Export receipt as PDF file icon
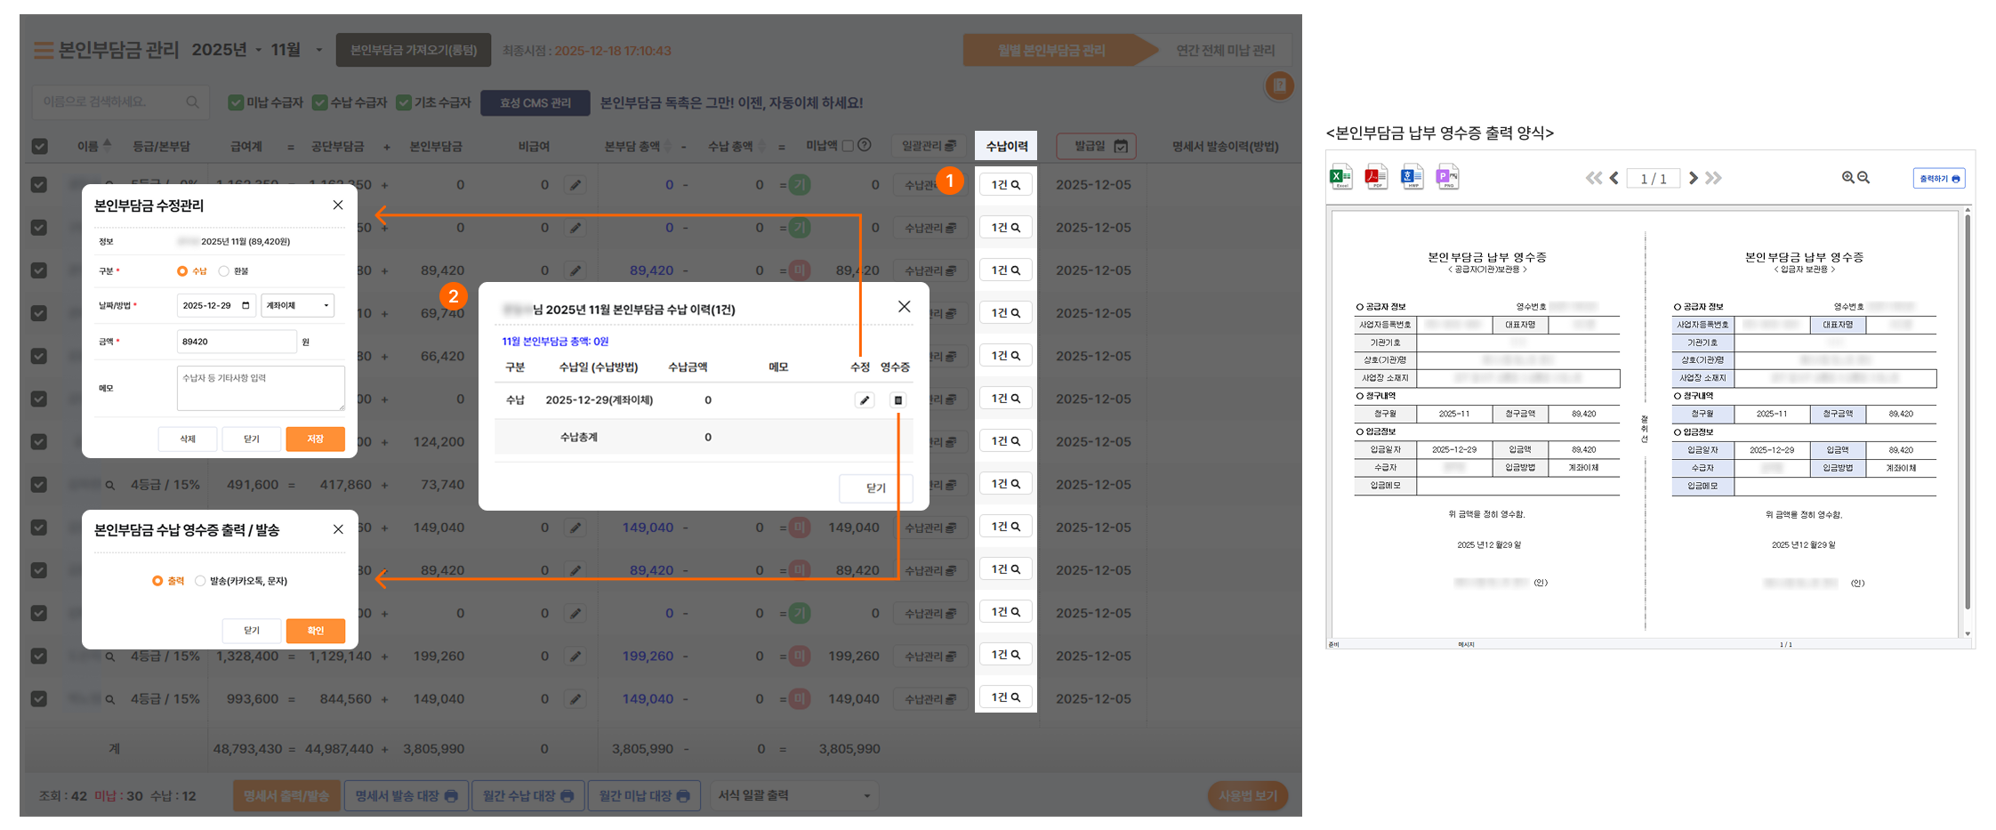Viewport: 1996px width, 830px height. pyautogui.click(x=1376, y=177)
